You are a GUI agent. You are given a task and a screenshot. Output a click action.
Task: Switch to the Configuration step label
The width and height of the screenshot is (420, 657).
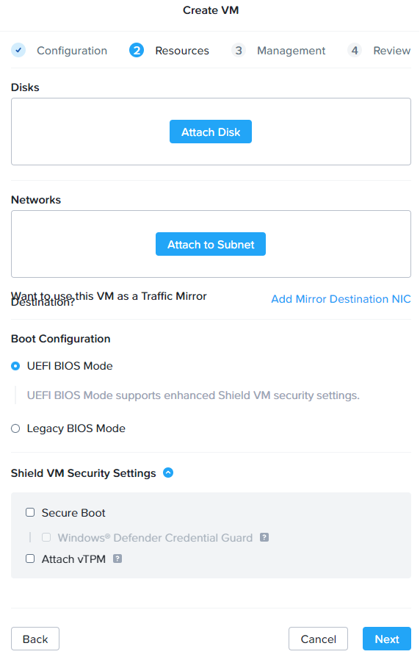tap(72, 51)
